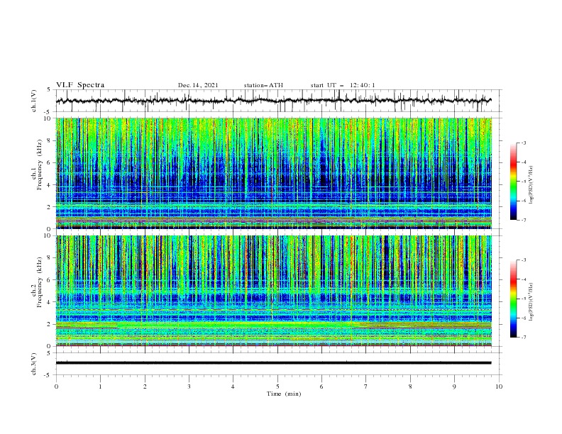Click the 7 minute tick label
This screenshot has height=434, width=562.
click(x=366, y=386)
